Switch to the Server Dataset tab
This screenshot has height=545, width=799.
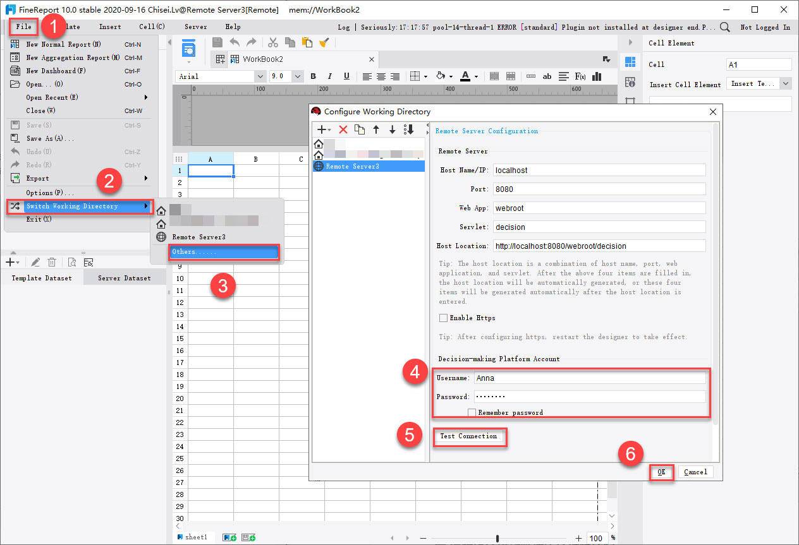(x=124, y=277)
